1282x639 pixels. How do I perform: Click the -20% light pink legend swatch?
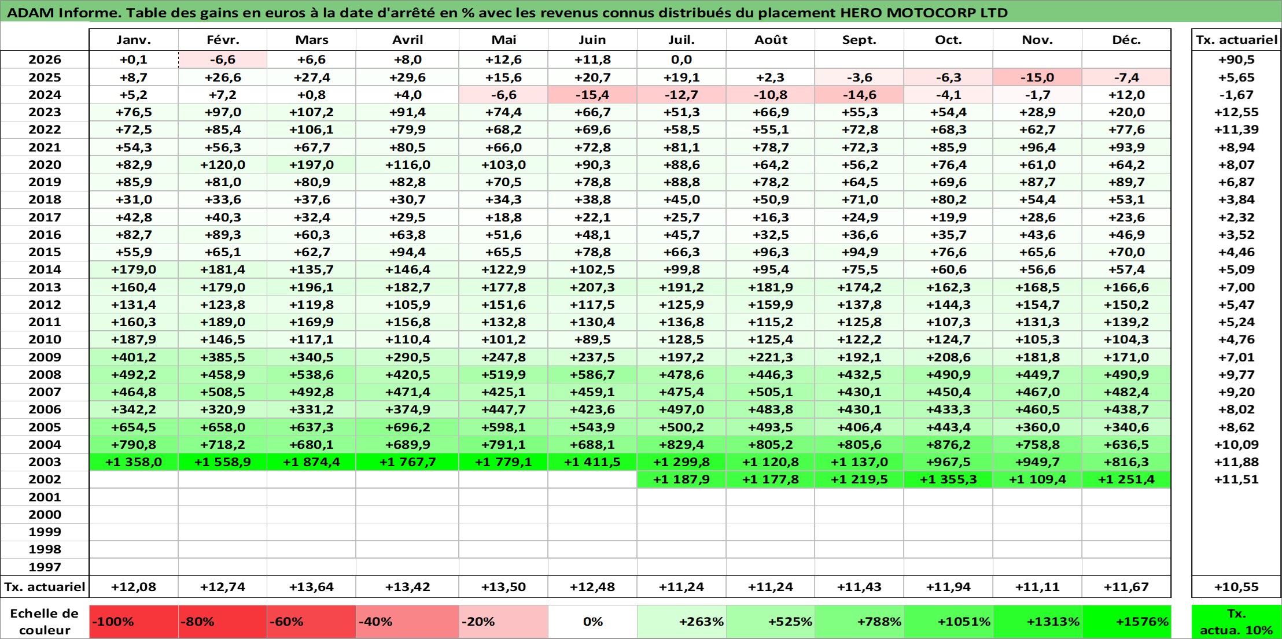coord(503,622)
